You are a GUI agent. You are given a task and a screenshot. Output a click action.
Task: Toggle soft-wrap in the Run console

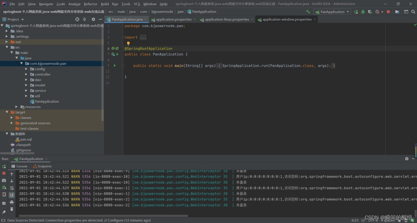(x=12, y=188)
